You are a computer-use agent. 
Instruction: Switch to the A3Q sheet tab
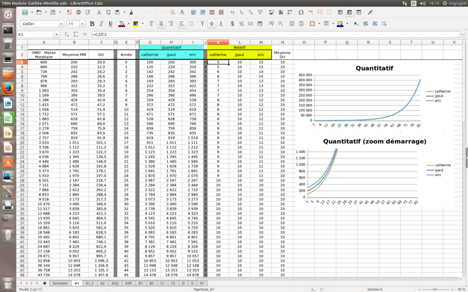(115, 283)
